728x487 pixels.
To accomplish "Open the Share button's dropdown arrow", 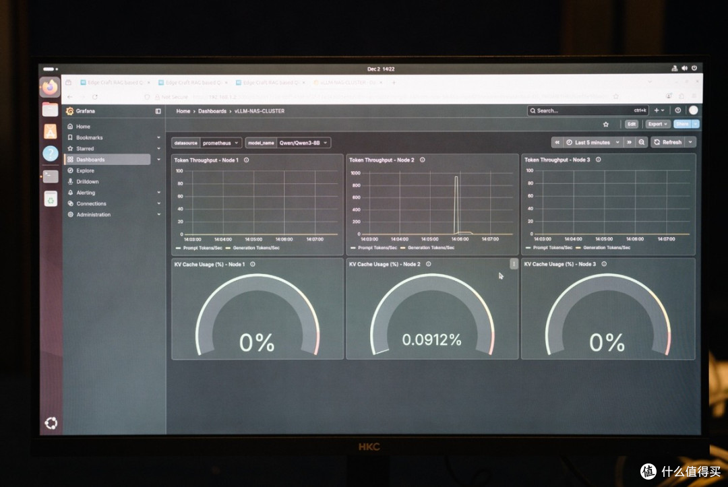I will point(695,125).
